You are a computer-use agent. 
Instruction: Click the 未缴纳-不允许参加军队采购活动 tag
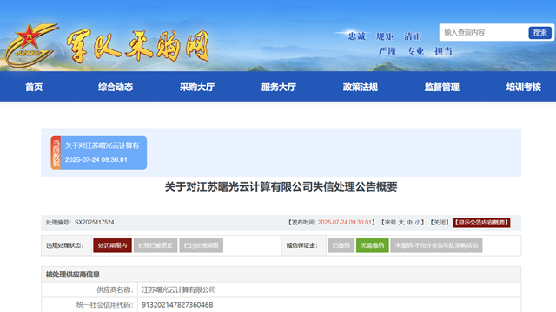pos(436,245)
